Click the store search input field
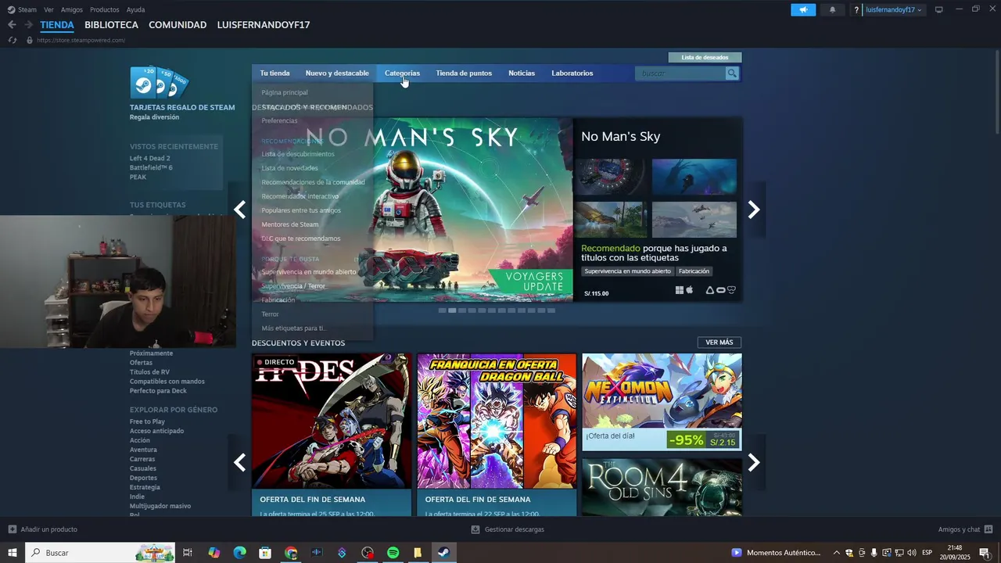 pos(681,74)
